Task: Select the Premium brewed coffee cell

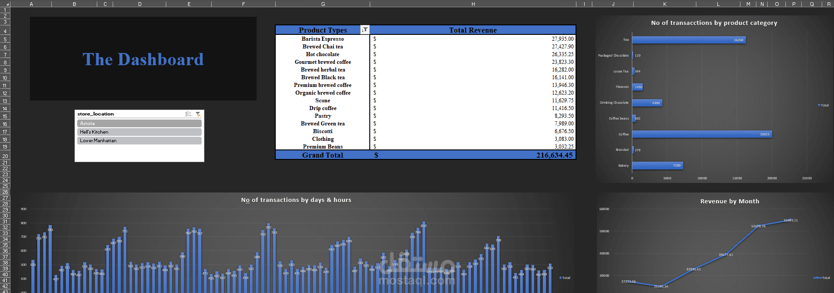Action: coord(323,85)
